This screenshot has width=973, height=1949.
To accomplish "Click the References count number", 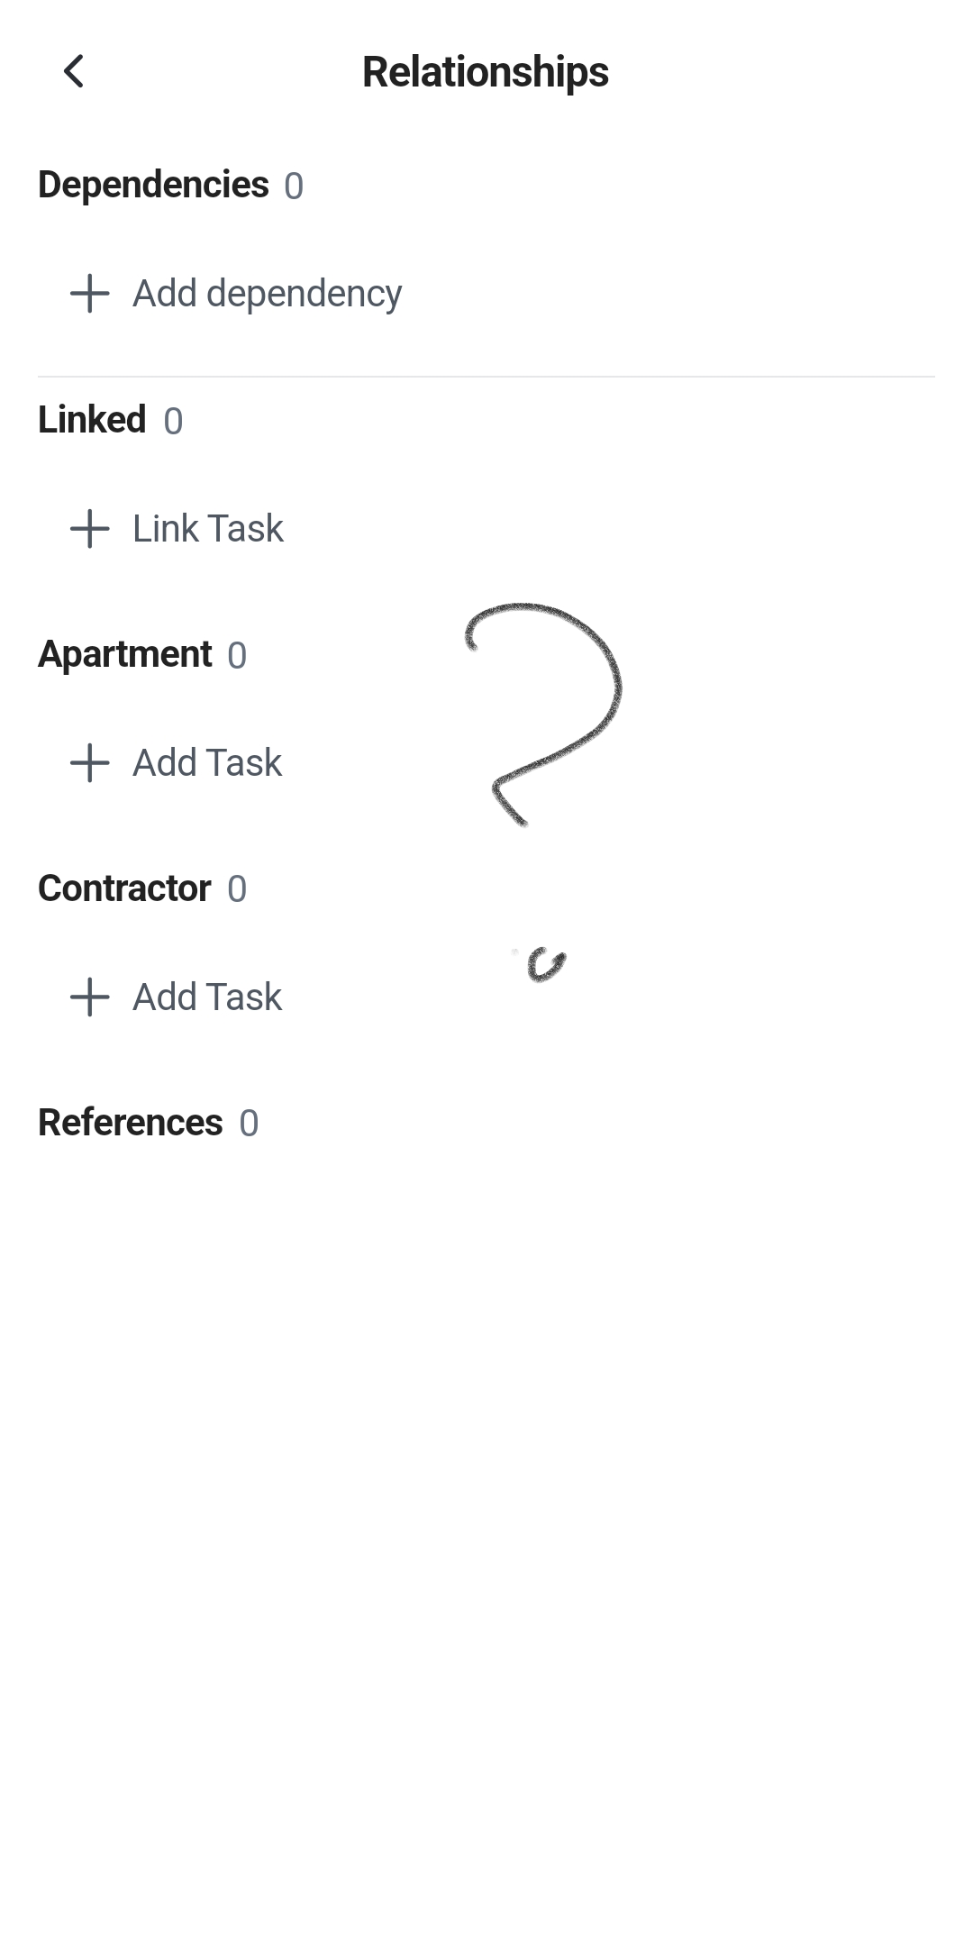I will click(249, 1125).
